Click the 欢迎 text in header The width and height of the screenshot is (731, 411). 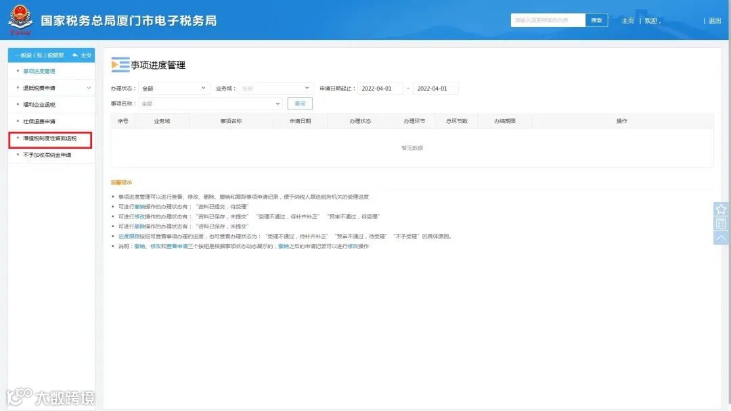[x=651, y=20]
